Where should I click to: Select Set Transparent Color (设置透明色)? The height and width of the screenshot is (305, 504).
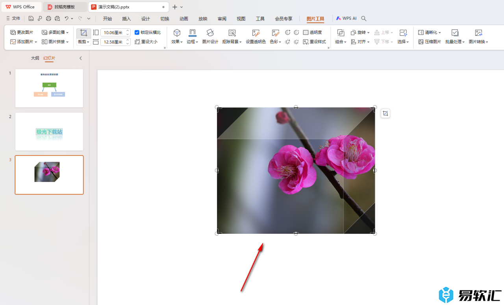256,36
